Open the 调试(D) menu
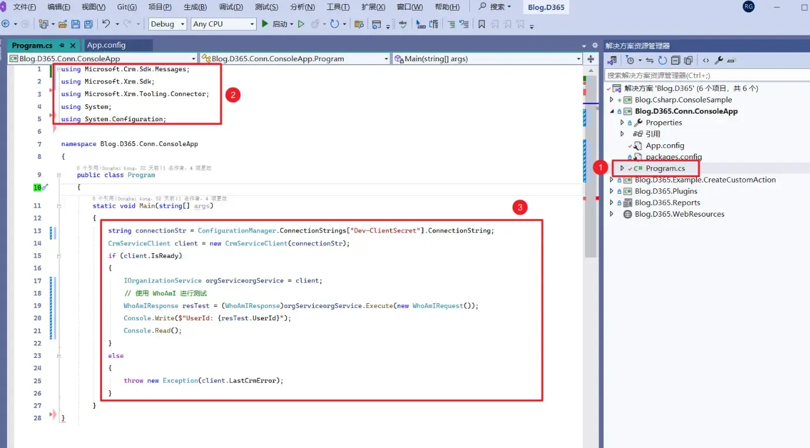The height and width of the screenshot is (448, 810). pyautogui.click(x=231, y=7)
